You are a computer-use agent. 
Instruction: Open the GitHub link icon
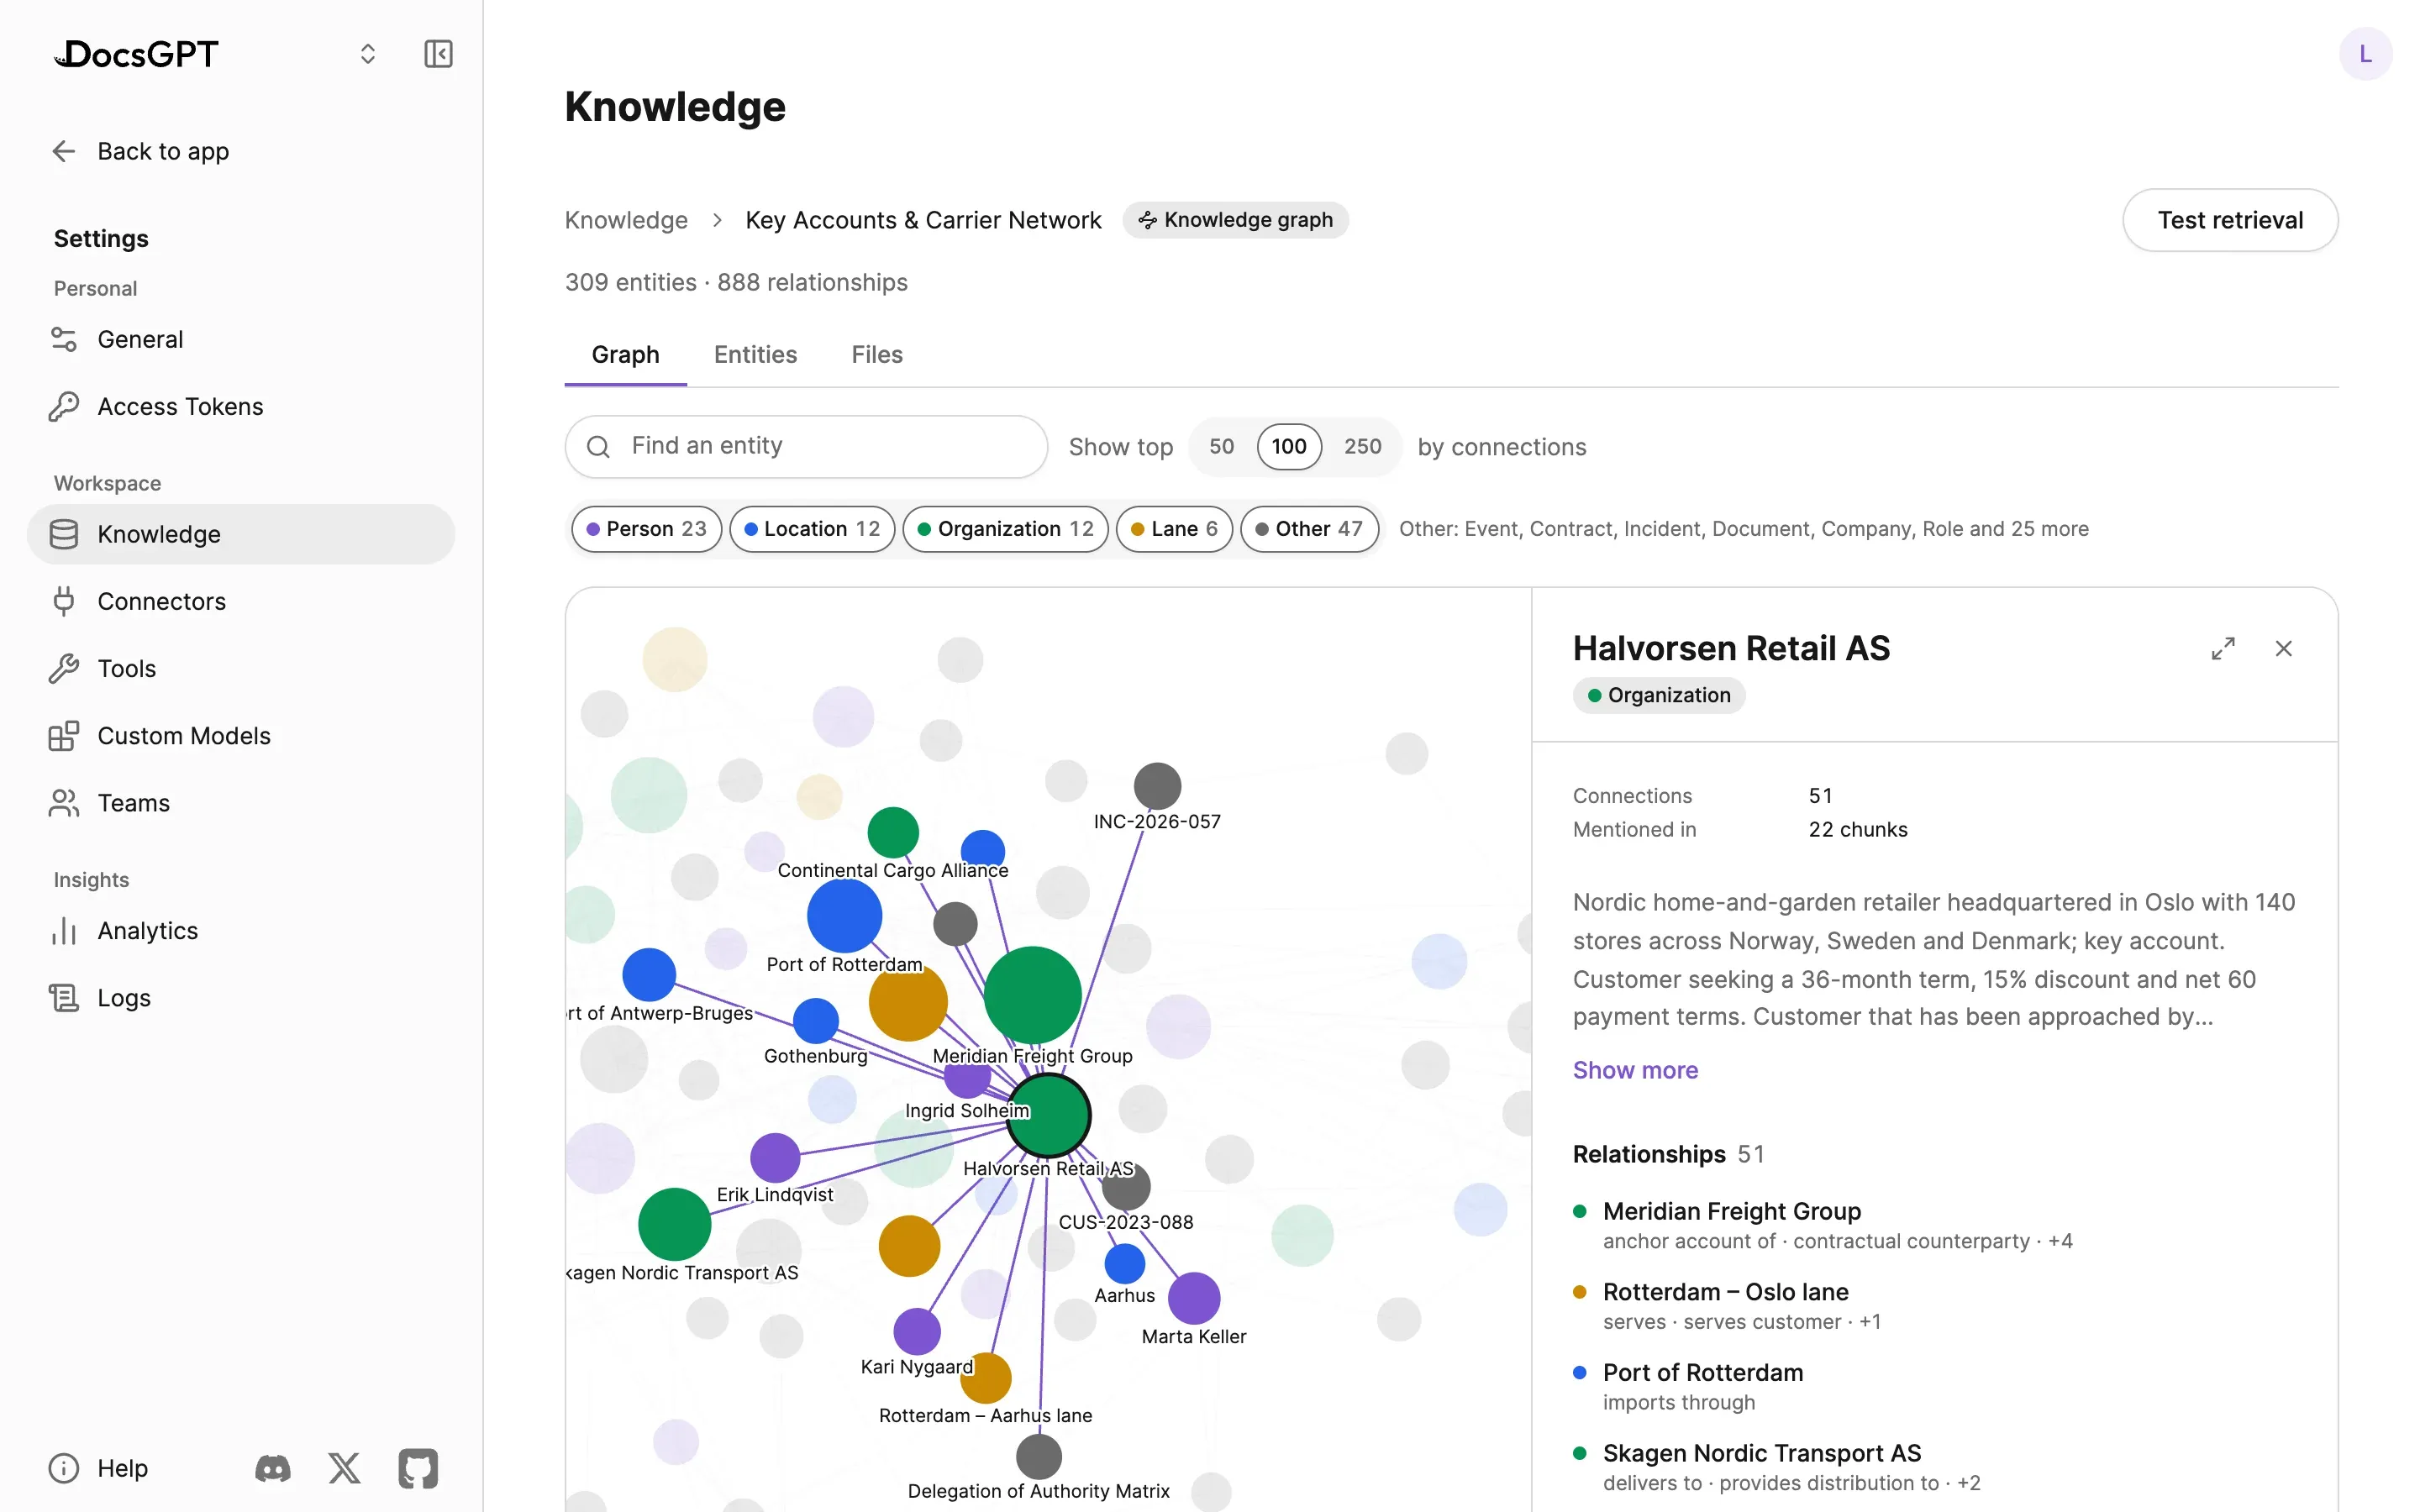coord(418,1468)
